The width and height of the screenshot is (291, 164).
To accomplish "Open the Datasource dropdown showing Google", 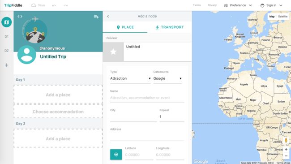I will click(167, 78).
